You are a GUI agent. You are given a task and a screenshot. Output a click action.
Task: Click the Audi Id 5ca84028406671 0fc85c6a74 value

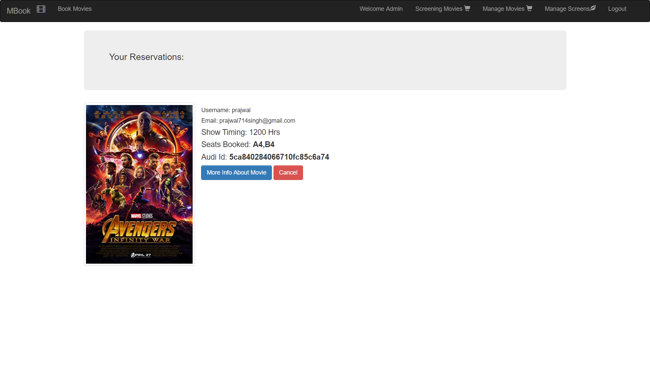click(x=279, y=157)
